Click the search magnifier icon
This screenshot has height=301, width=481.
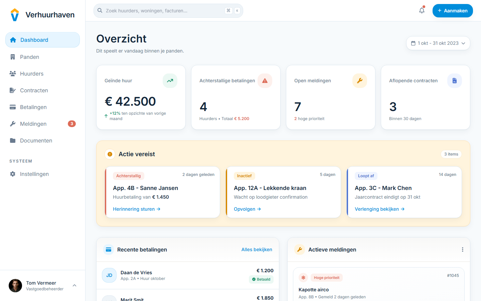coord(100,10)
